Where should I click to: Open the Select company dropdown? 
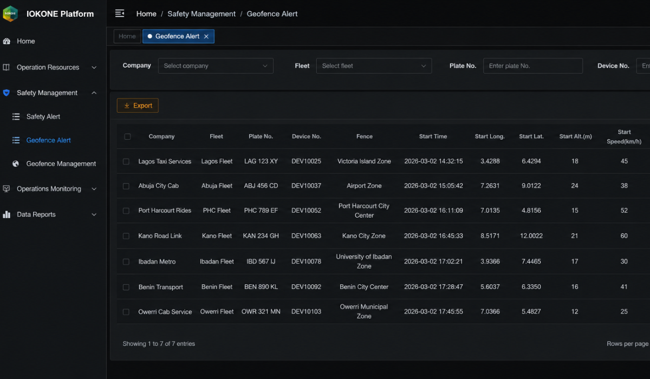click(216, 66)
